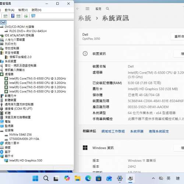Select the 處理器 chip category icon

[2, 74]
